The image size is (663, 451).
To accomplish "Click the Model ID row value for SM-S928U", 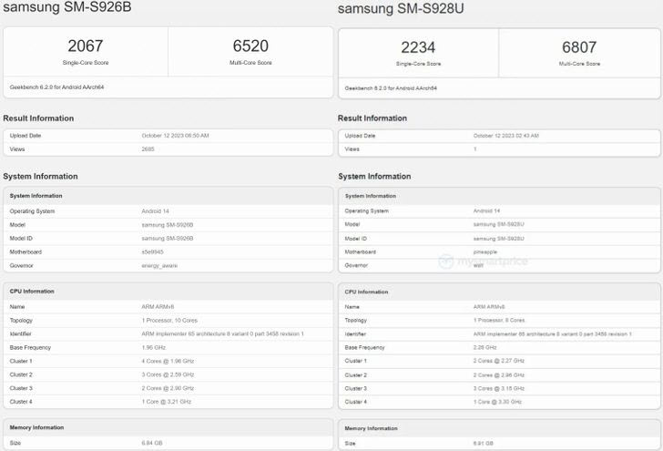I will coord(499,239).
